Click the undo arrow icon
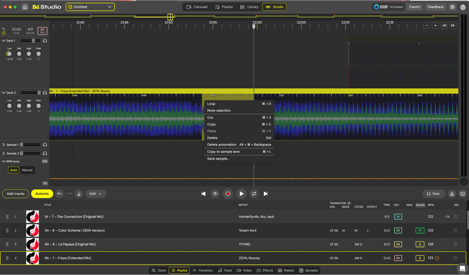The image size is (469, 275). tap(60, 194)
